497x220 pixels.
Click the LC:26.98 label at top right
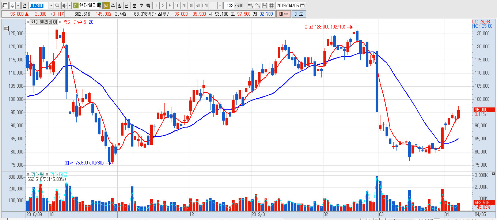click(x=481, y=22)
